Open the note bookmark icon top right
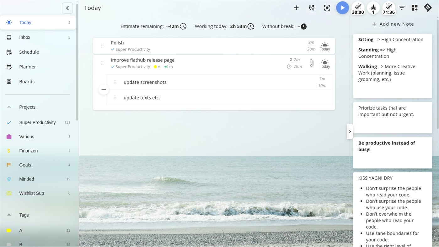Screen dimensions: 439x247 428,8
